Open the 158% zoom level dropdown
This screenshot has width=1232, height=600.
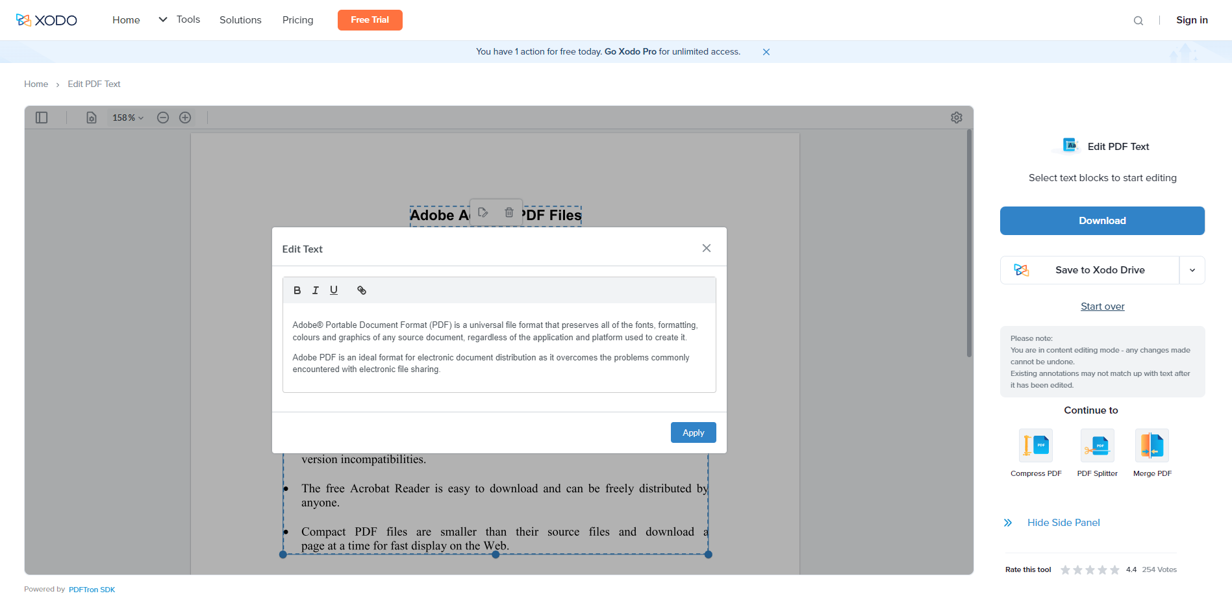coord(128,118)
